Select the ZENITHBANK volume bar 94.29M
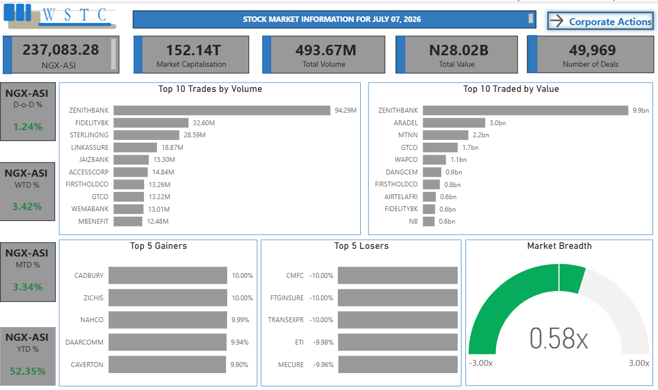 pos(222,110)
